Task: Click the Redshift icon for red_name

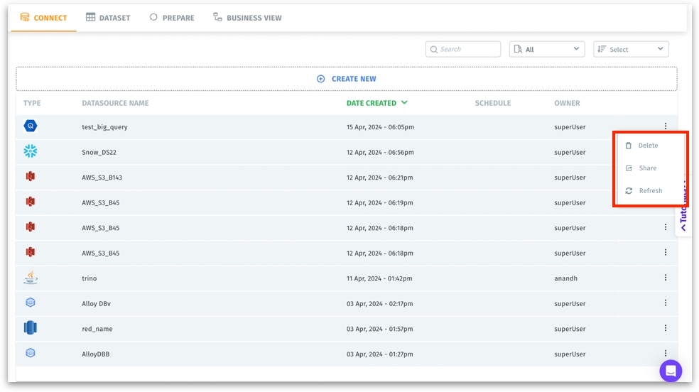Action: pos(30,328)
